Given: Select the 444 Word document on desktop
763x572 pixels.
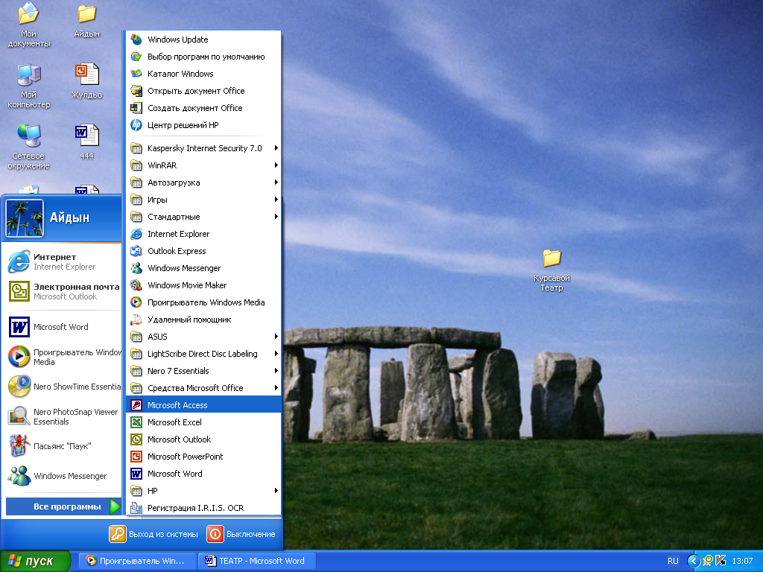Looking at the screenshot, I should [86, 142].
